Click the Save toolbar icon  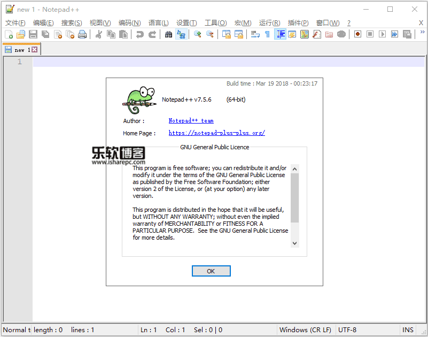tap(33, 34)
